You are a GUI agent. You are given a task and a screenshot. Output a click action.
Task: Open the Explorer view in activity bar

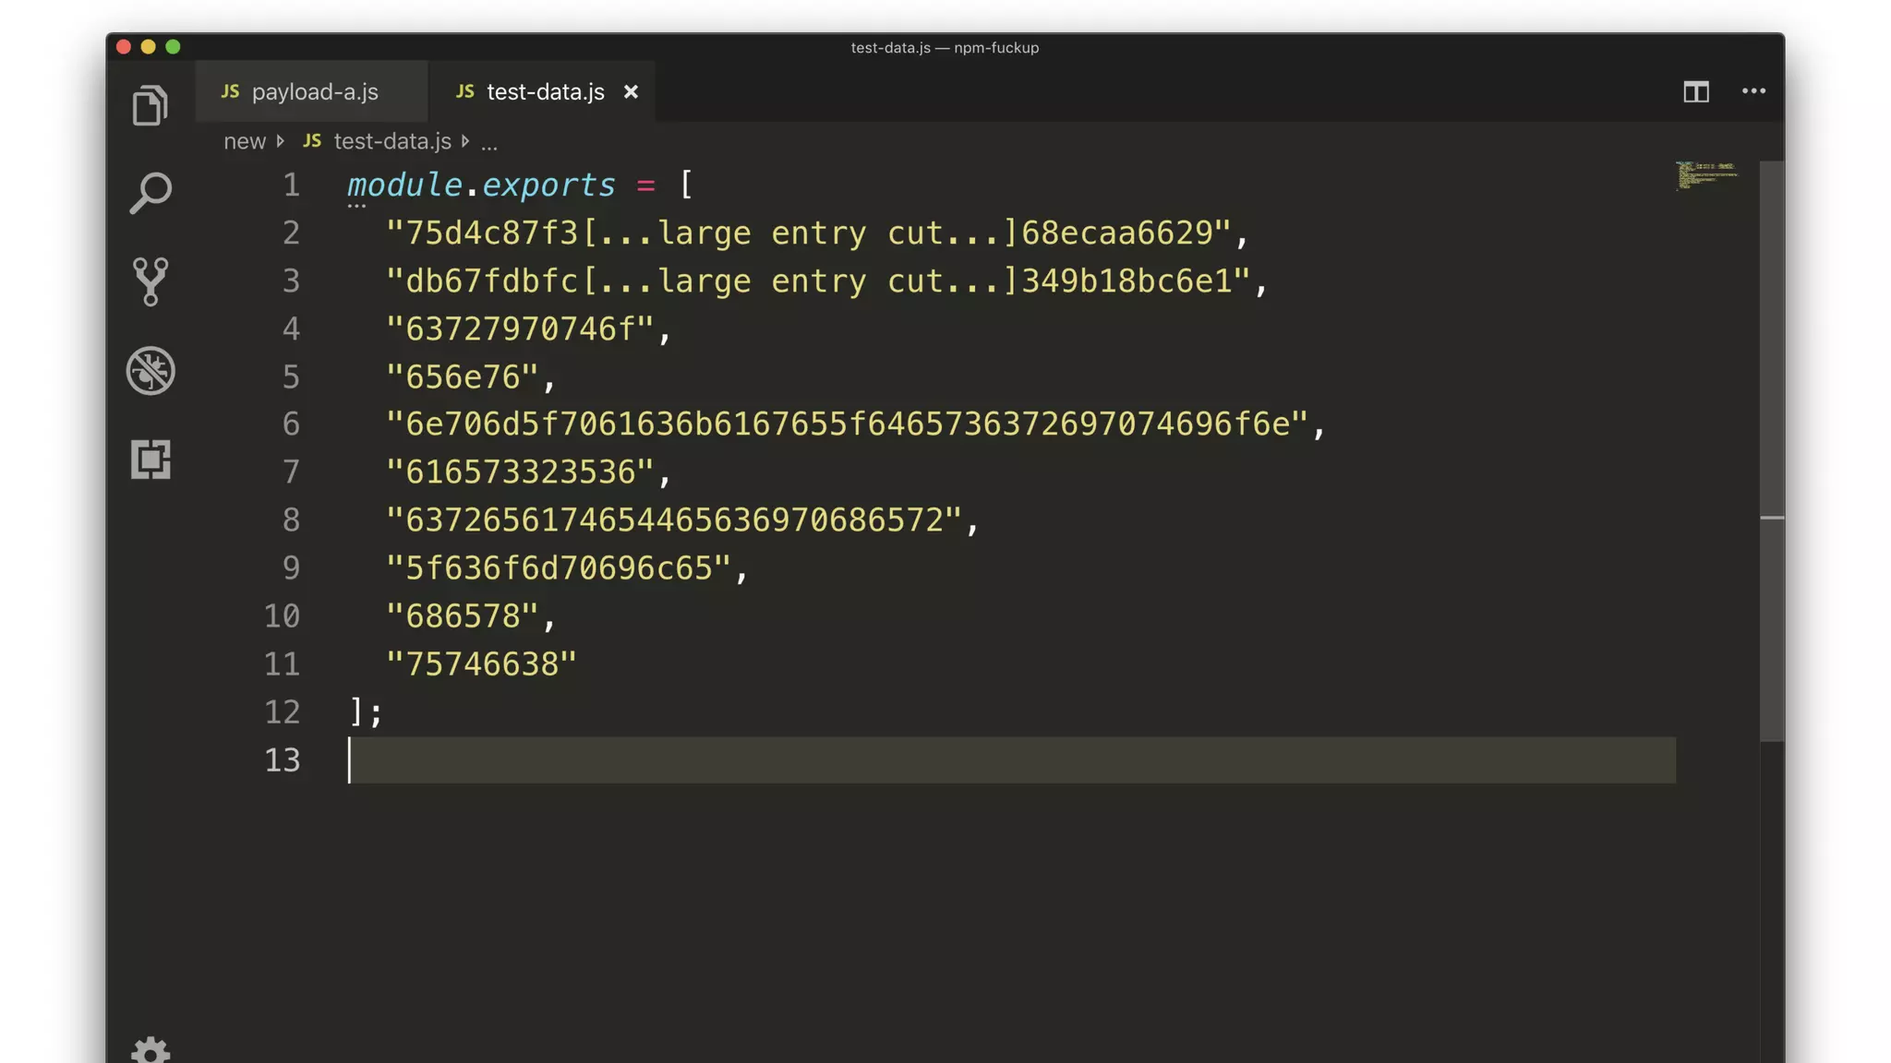click(150, 105)
